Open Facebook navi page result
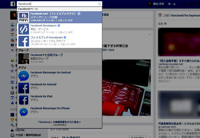200x138 pixels. pos(60,17)
